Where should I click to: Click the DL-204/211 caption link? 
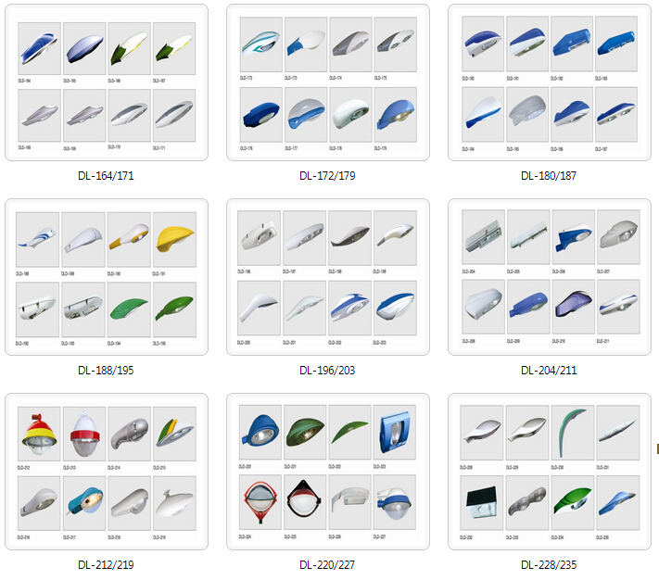click(549, 370)
